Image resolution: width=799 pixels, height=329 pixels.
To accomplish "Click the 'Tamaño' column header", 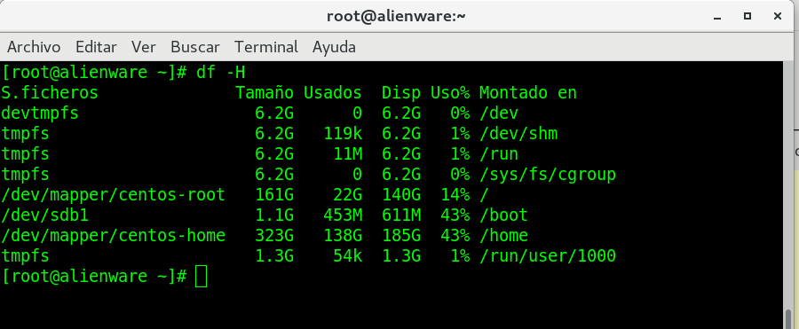I will [x=264, y=93].
